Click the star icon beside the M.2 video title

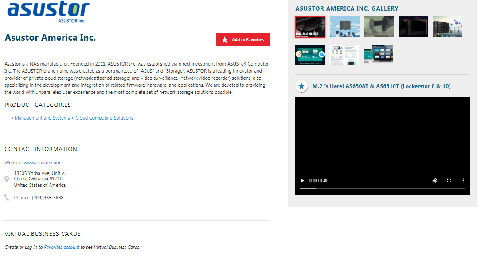coord(301,86)
